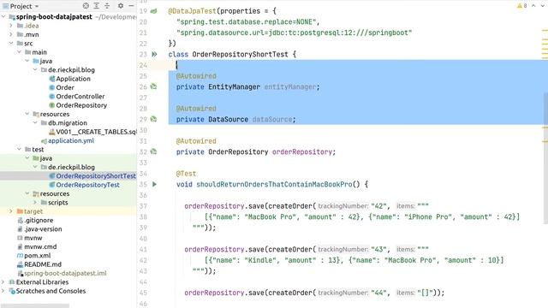This screenshot has width=548, height=308.
Task: Expand the scripts folder
Action: tap(35, 202)
